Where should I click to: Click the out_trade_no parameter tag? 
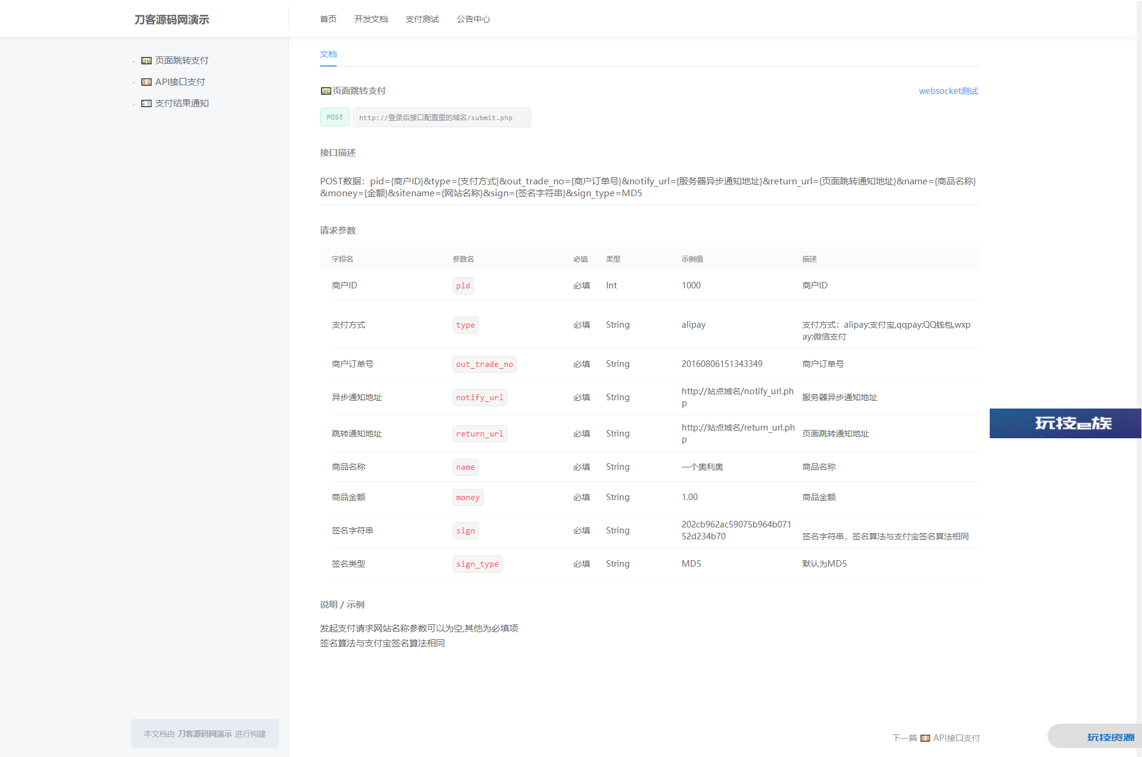tap(485, 365)
